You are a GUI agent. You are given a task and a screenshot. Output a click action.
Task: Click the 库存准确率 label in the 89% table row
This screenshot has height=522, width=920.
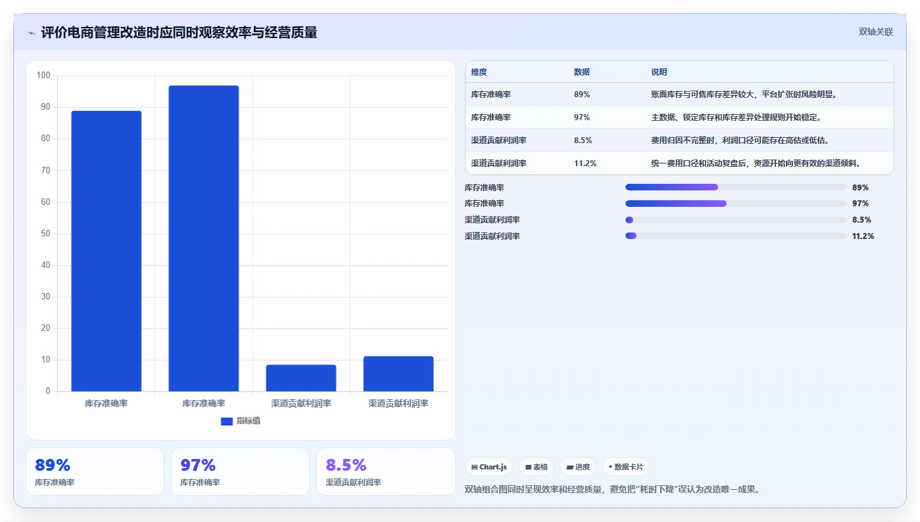click(x=491, y=95)
